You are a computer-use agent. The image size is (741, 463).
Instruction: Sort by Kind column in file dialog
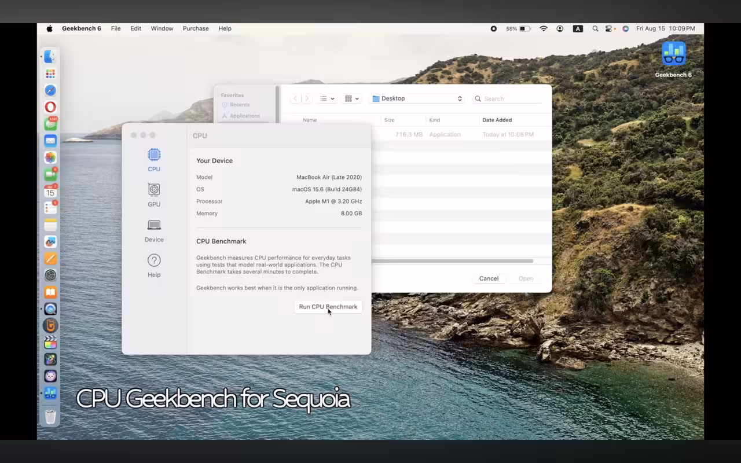coord(435,120)
